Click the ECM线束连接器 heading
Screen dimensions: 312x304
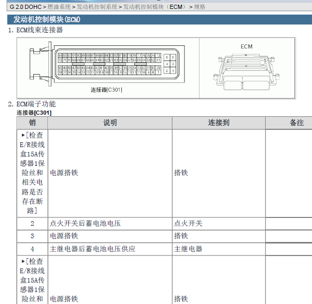click(x=40, y=30)
